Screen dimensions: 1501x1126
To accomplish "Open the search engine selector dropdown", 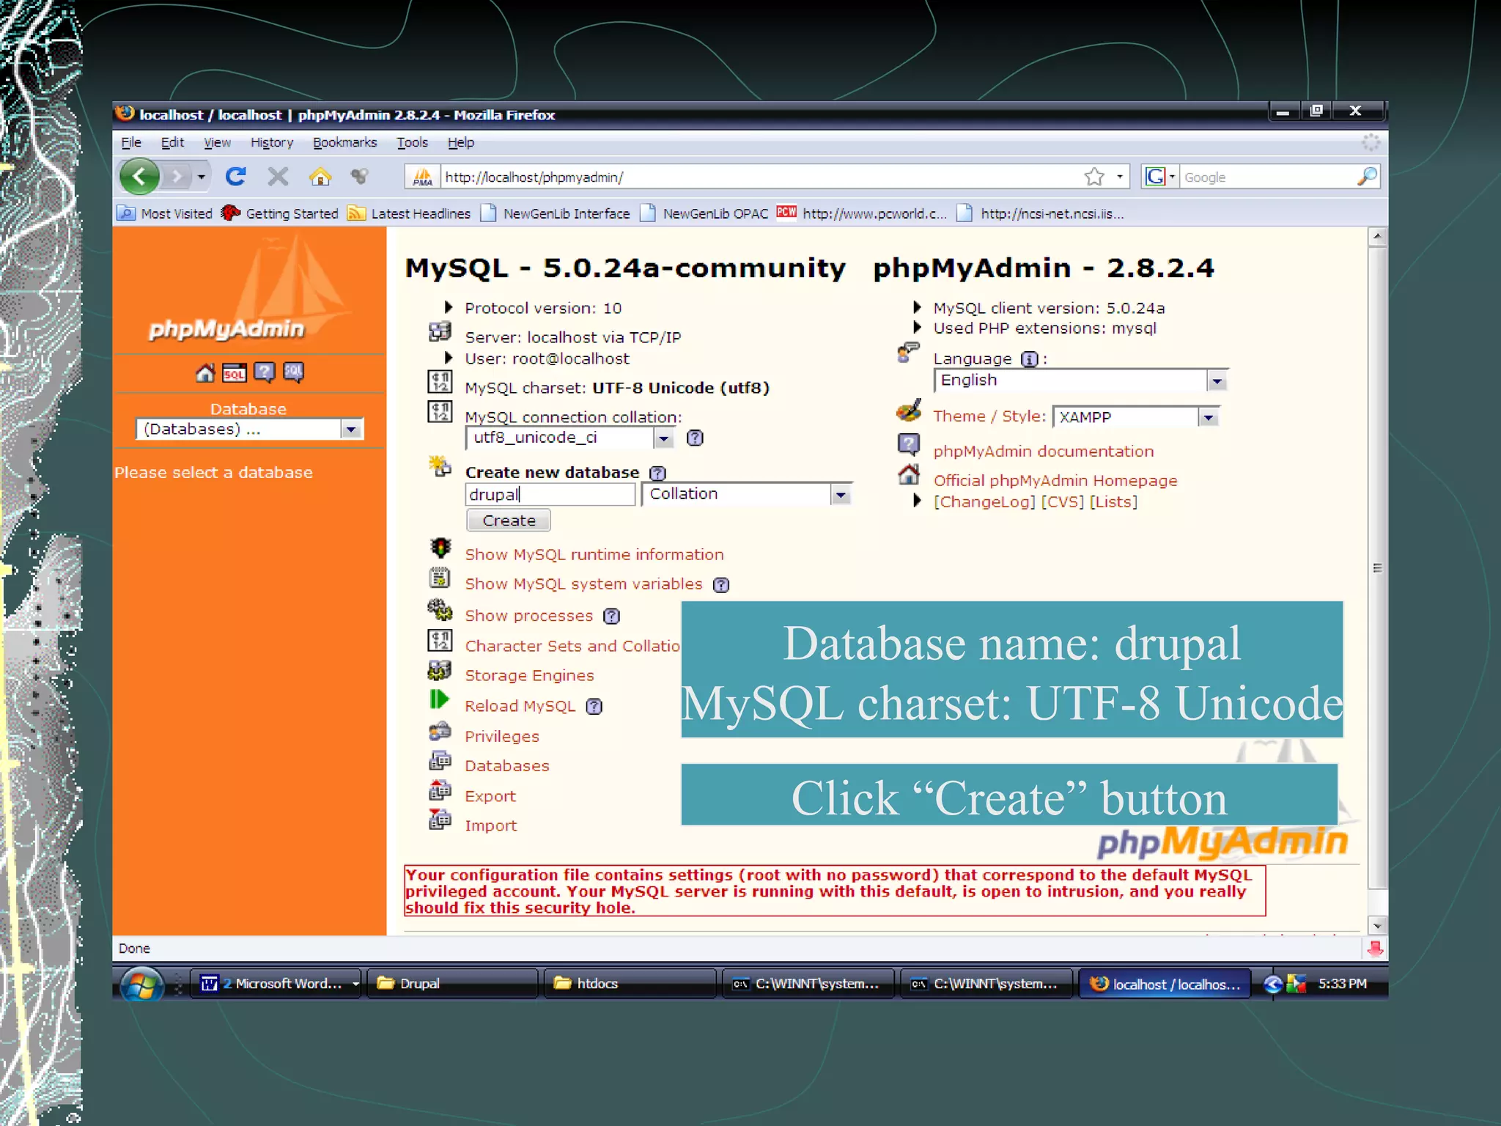I will pos(1160,177).
